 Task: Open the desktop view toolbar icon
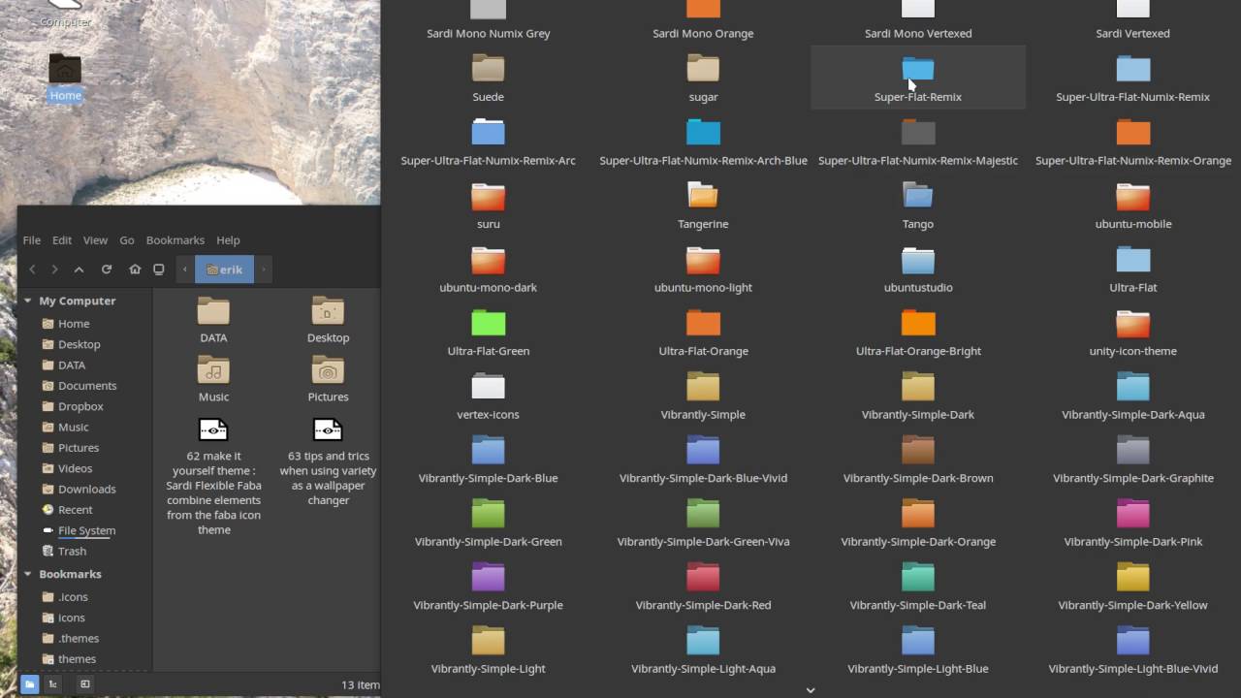pos(158,270)
